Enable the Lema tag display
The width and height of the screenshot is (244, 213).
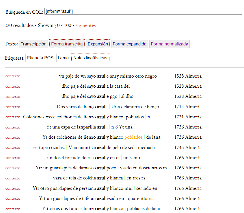tap(63, 58)
